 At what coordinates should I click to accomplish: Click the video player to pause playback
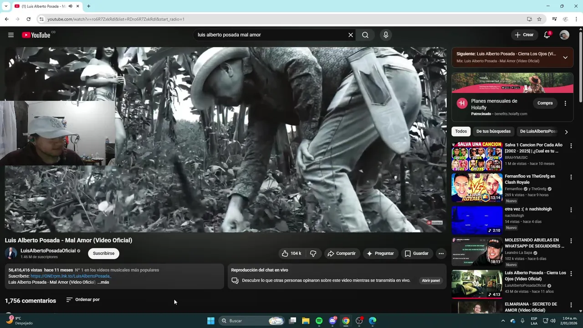point(225,139)
